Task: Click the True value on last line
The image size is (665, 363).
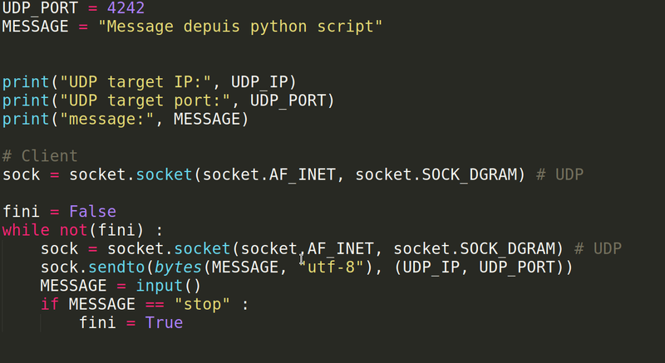Action: tap(164, 322)
